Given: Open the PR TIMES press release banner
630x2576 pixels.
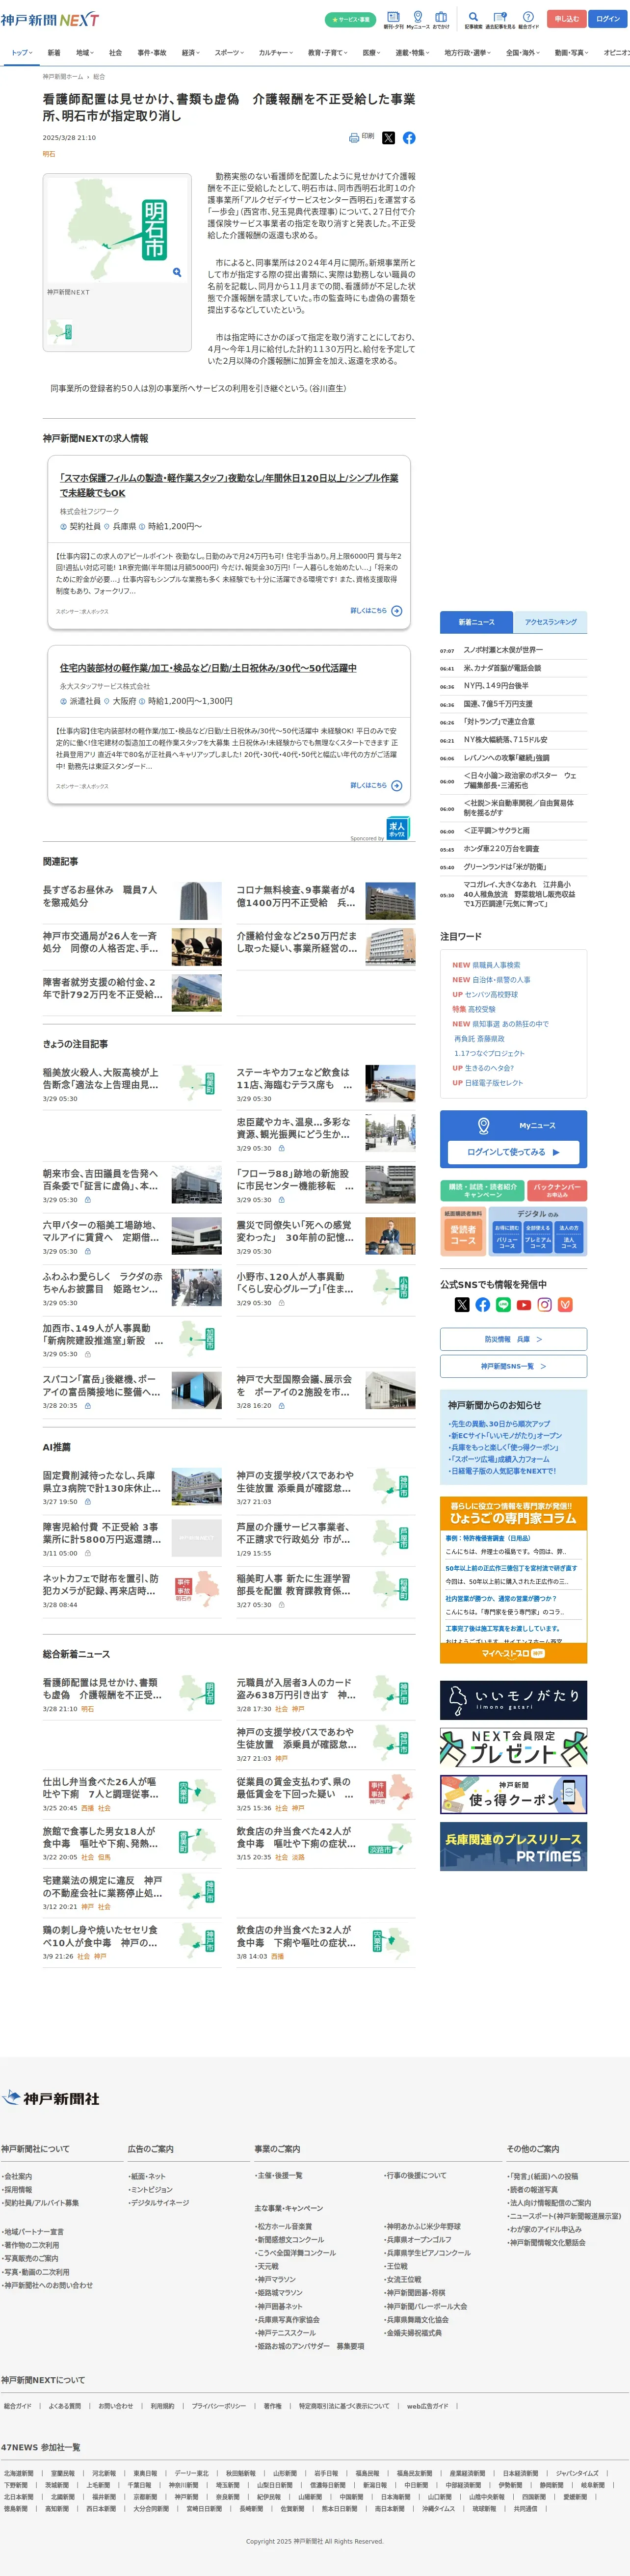Looking at the screenshot, I should 514,1846.
